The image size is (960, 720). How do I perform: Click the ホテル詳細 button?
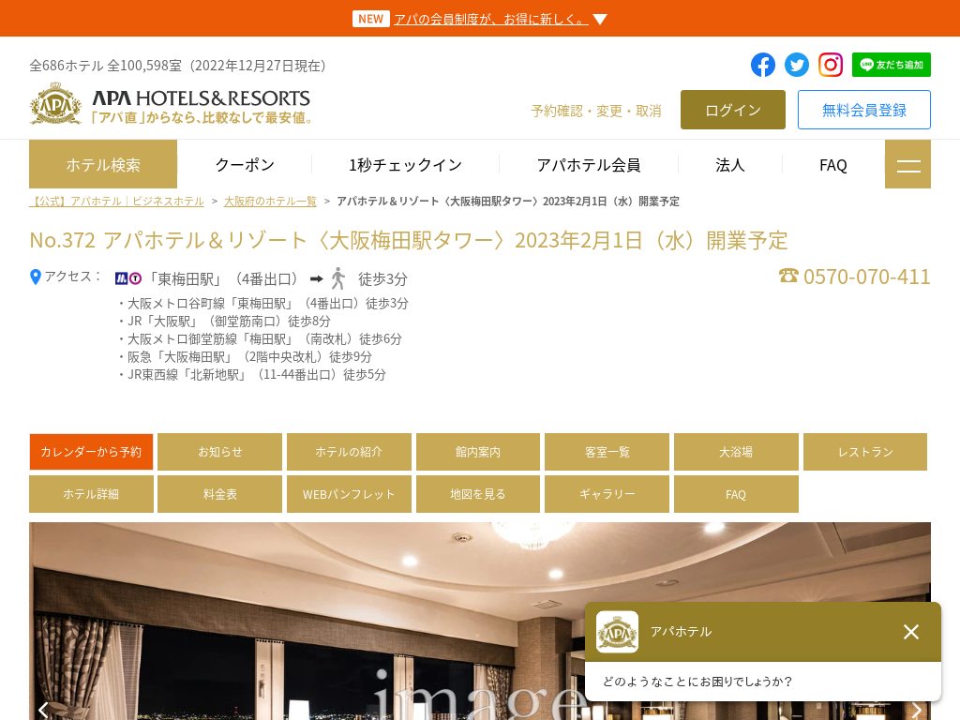tap(91, 494)
